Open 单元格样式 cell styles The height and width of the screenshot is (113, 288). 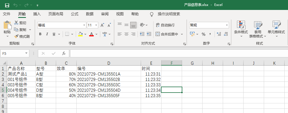pos(276,29)
